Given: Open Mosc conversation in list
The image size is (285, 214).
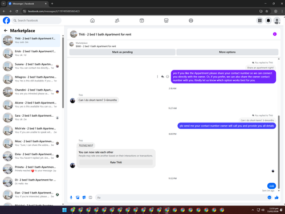Looking at the screenshot, I should [31, 143].
